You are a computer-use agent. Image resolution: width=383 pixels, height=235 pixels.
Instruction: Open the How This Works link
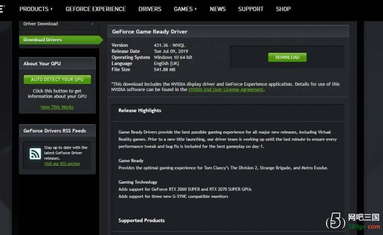(57, 107)
